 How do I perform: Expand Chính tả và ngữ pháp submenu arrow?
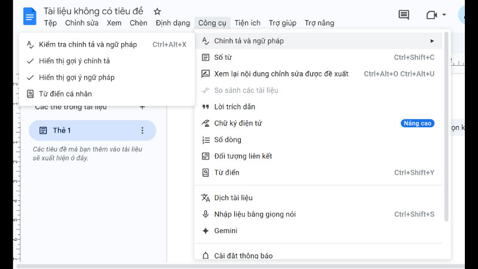[x=432, y=41]
